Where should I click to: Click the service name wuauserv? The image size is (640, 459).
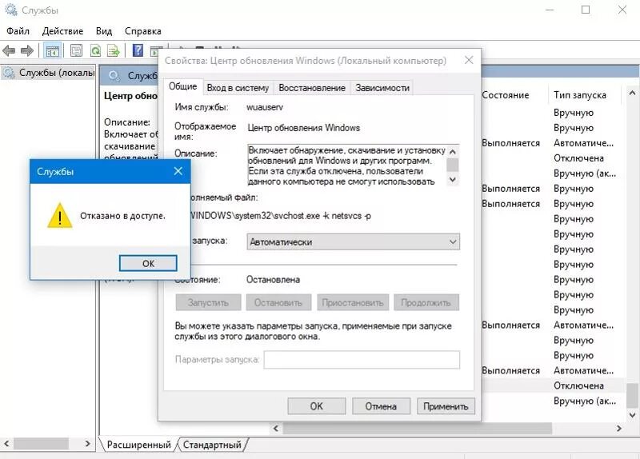click(x=265, y=107)
